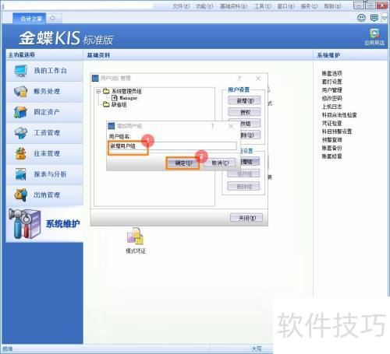Open the 账务处理 module

(x=44, y=91)
